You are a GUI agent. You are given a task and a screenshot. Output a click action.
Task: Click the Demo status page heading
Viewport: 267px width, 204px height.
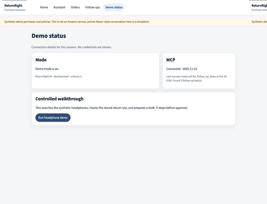click(x=49, y=36)
